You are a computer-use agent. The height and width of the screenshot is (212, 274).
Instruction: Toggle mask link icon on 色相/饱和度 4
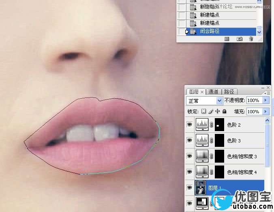(212, 172)
